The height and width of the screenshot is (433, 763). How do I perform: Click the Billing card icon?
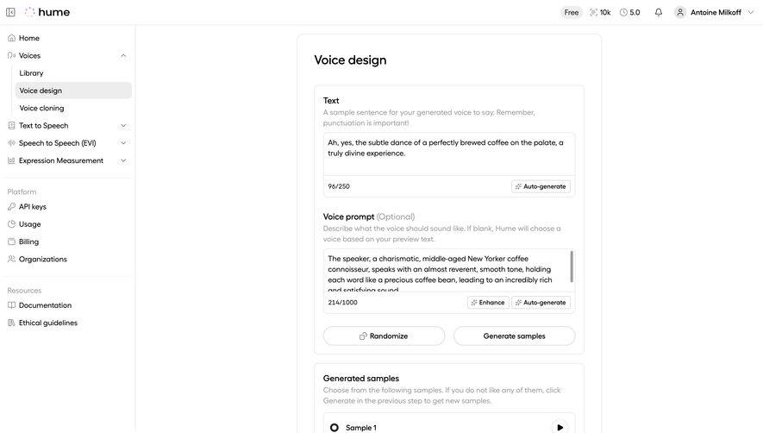click(12, 242)
